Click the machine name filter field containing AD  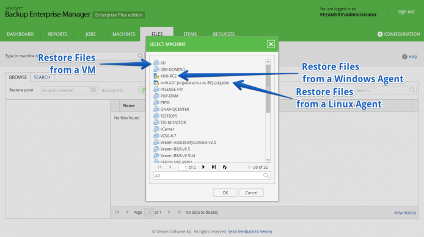click(x=208, y=176)
